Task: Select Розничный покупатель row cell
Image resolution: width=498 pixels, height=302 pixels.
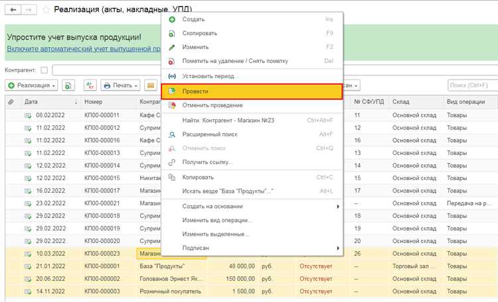Action: click(171, 291)
